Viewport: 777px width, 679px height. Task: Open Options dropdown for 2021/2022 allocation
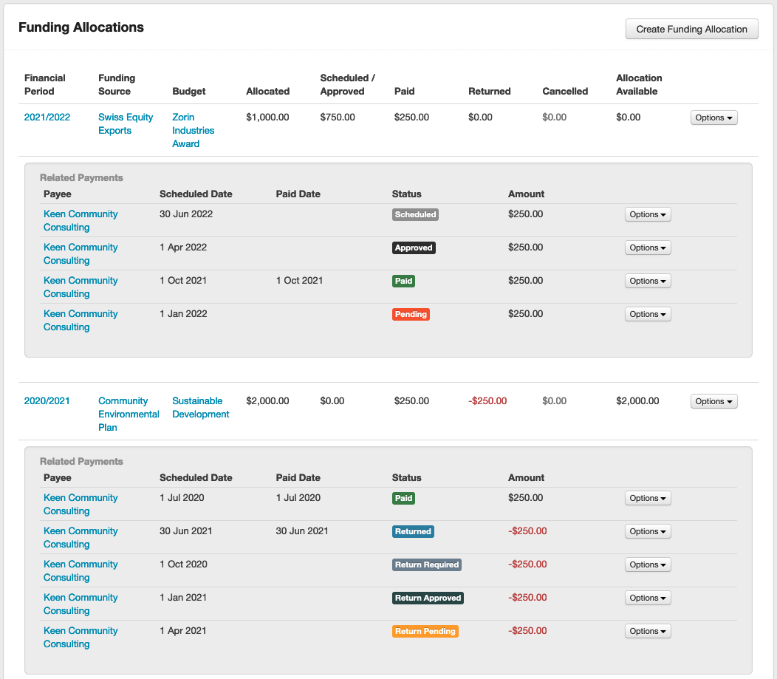[x=713, y=117]
